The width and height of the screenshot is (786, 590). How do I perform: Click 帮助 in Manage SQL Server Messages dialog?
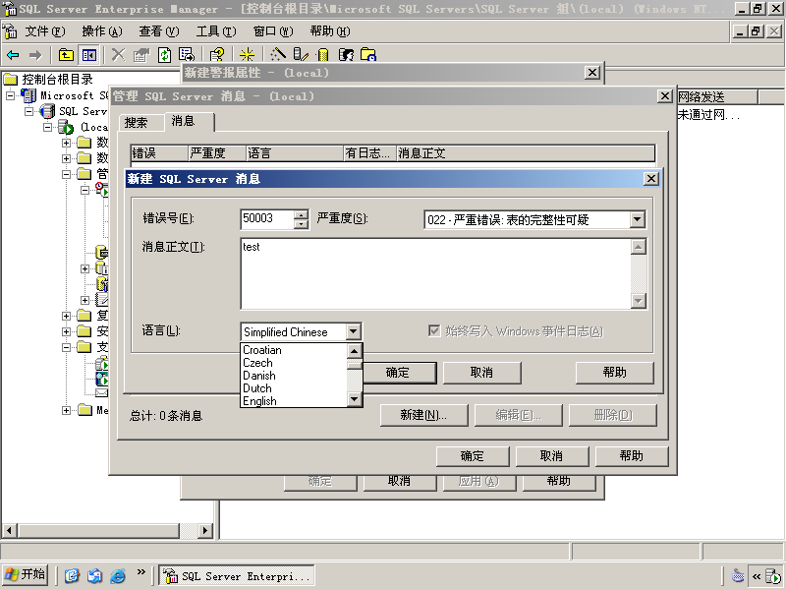pos(631,456)
